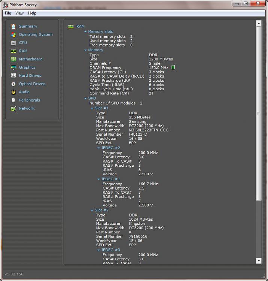The image size is (268, 281).
Task: Select the 'Kingston' manufacturer value
Action: [x=137, y=224]
